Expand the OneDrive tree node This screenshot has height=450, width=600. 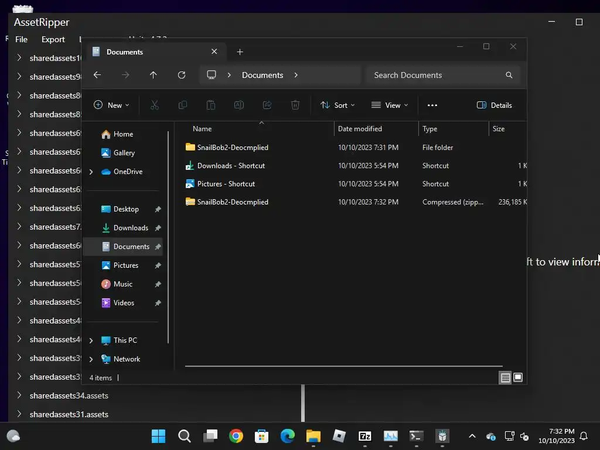(91, 172)
